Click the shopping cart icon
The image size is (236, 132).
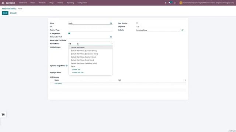click(x=3, y=115)
